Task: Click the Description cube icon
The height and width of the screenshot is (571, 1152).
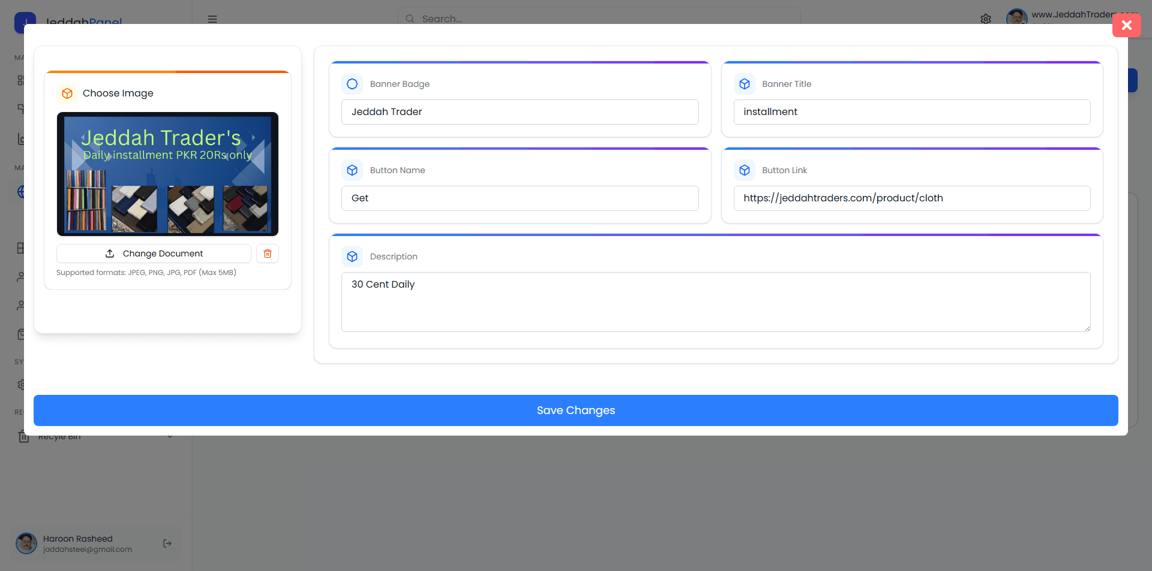Action: [x=352, y=256]
